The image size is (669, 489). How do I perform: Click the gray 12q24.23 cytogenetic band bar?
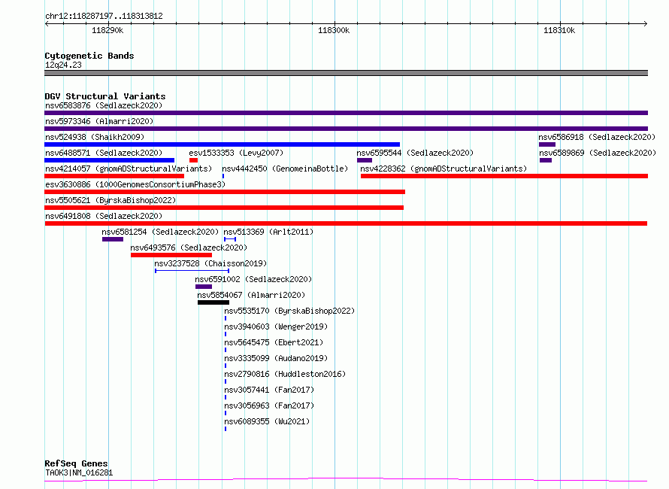coord(346,73)
